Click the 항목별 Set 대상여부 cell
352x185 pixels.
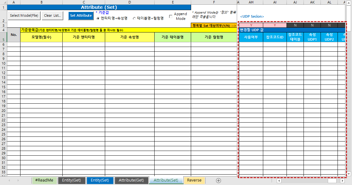(x=214, y=25)
